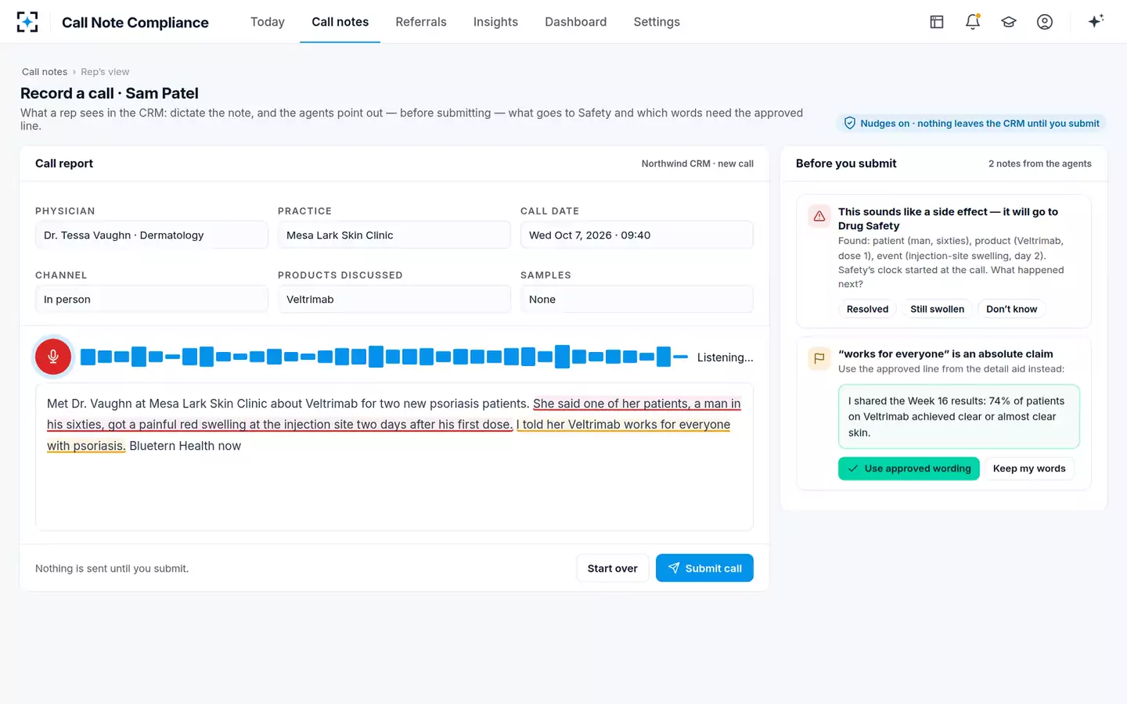Click Keep my words button

point(1029,469)
